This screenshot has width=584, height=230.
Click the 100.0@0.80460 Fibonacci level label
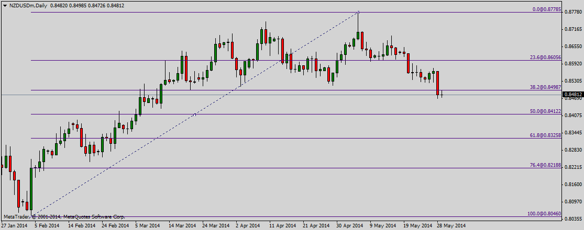[544, 214]
